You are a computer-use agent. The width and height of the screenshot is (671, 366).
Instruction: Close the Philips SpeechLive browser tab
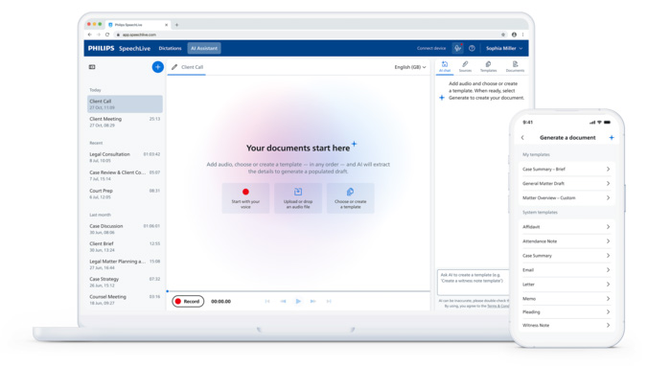167,25
